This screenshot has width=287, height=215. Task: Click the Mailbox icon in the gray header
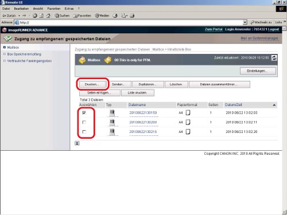[x=82, y=60]
